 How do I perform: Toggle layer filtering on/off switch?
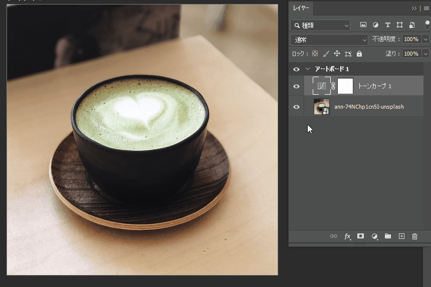pyautogui.click(x=427, y=25)
